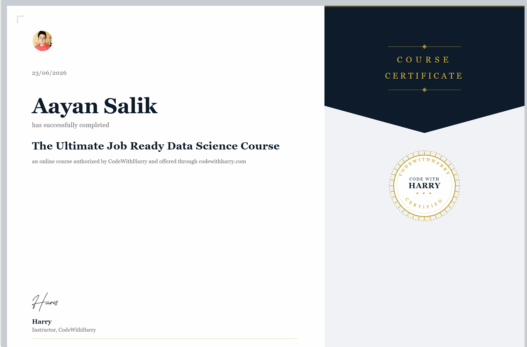
Task: Click the Haris handwritten signature
Action: point(45,302)
